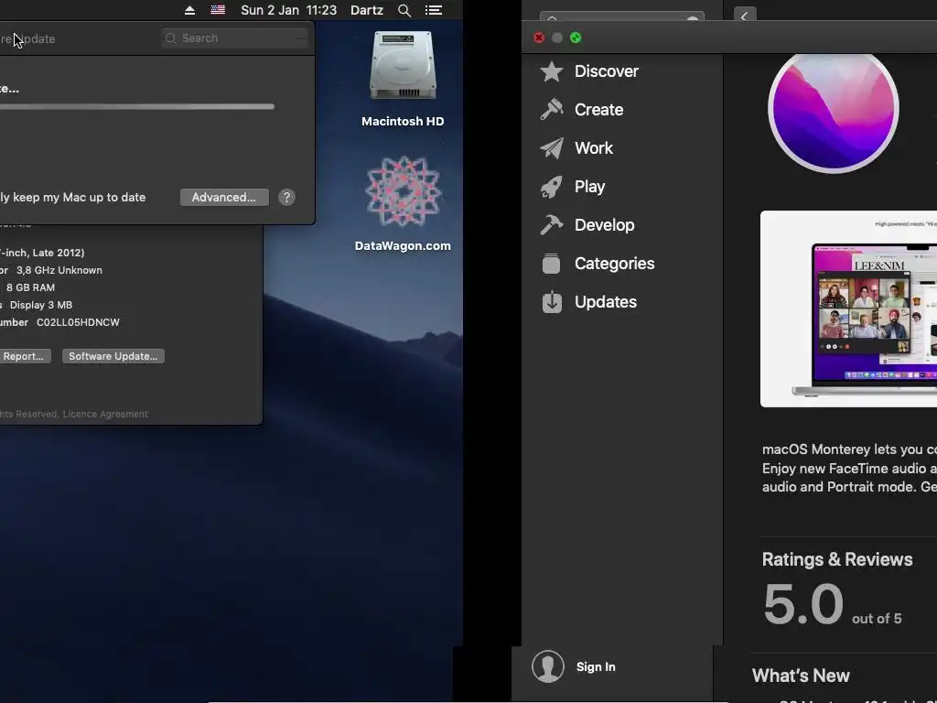937x703 pixels.
Task: Click the paintbrush icon beside Create
Action: click(551, 110)
